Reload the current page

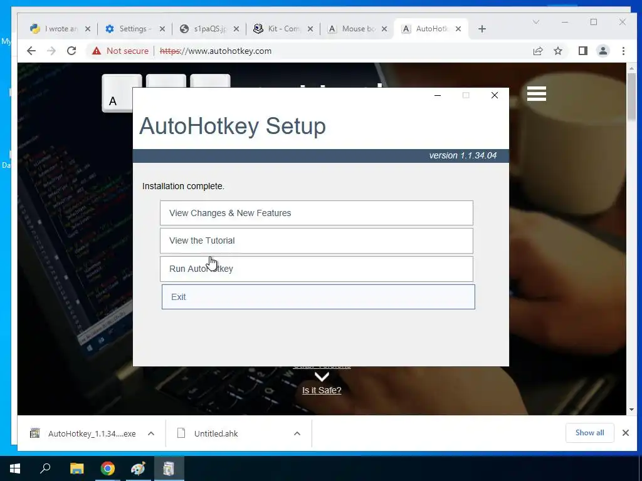click(x=71, y=51)
